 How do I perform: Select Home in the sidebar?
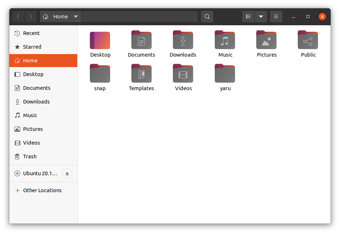pos(43,61)
